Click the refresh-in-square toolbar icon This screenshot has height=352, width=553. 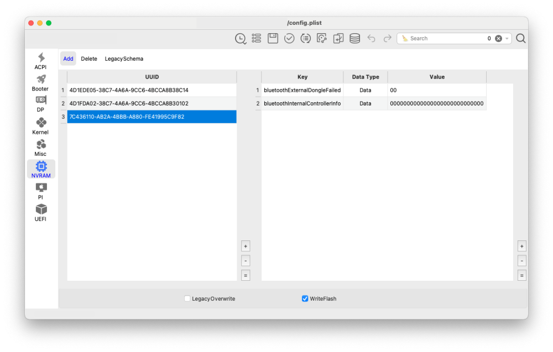[322, 38]
